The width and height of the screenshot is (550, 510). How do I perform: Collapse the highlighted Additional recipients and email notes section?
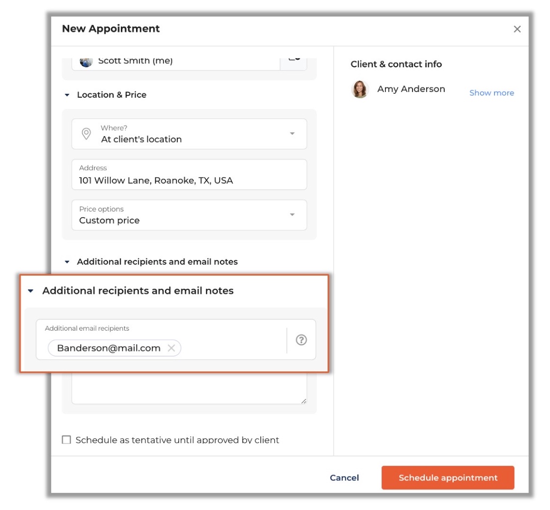30,291
